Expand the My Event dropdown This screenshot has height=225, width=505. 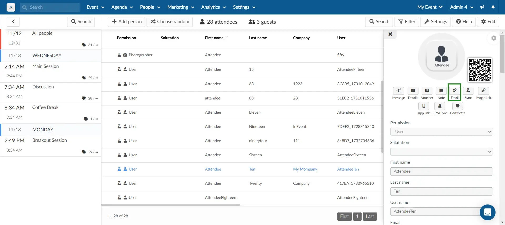pos(430,7)
